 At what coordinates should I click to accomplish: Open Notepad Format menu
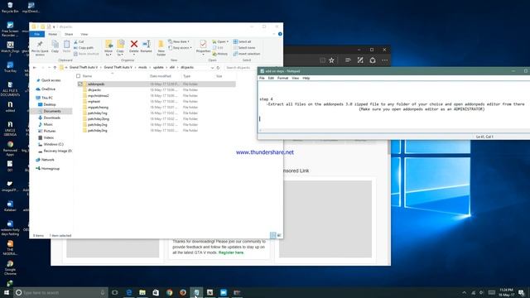[282, 78]
